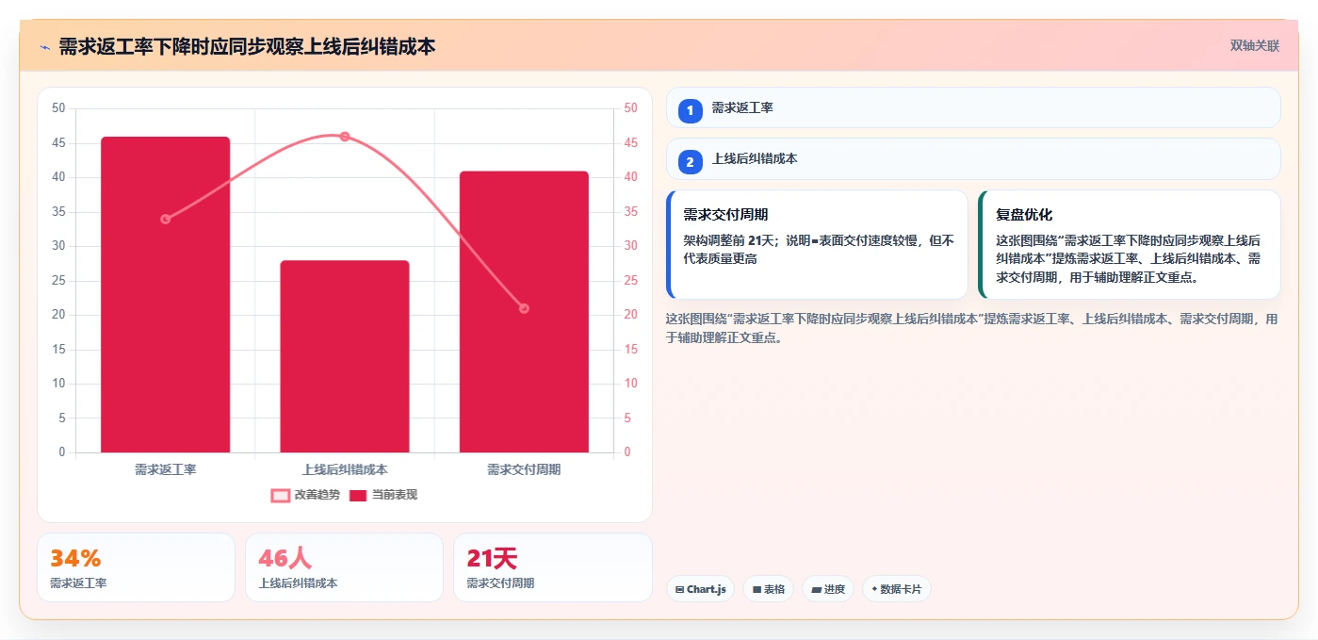Click the 上线后纠错成本 x-axis label

click(x=345, y=468)
